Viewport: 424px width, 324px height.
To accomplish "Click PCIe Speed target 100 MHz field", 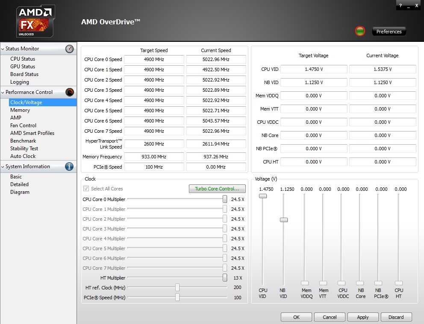I will (154, 167).
